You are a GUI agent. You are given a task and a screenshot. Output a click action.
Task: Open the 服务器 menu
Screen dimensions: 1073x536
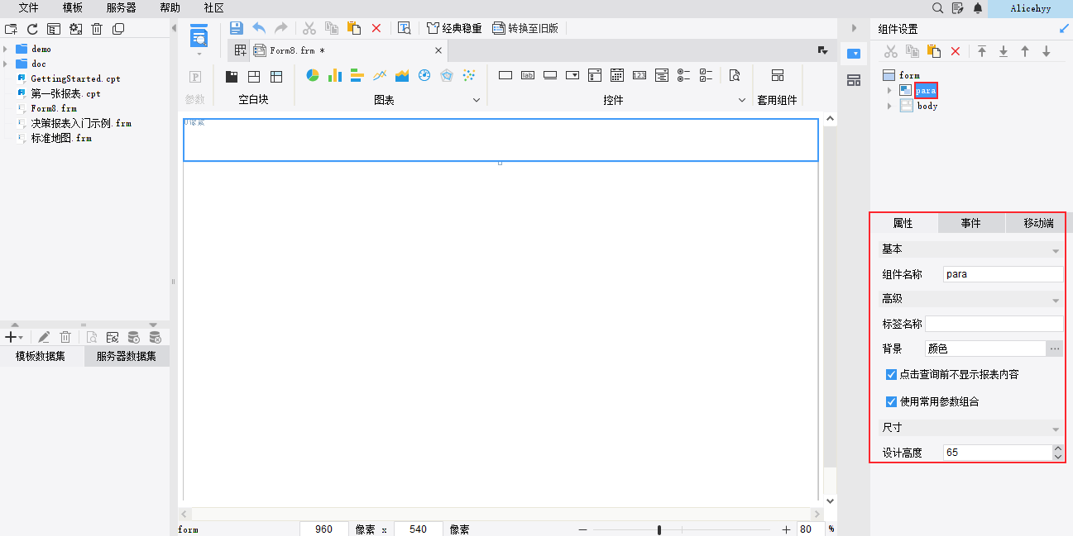click(x=121, y=7)
